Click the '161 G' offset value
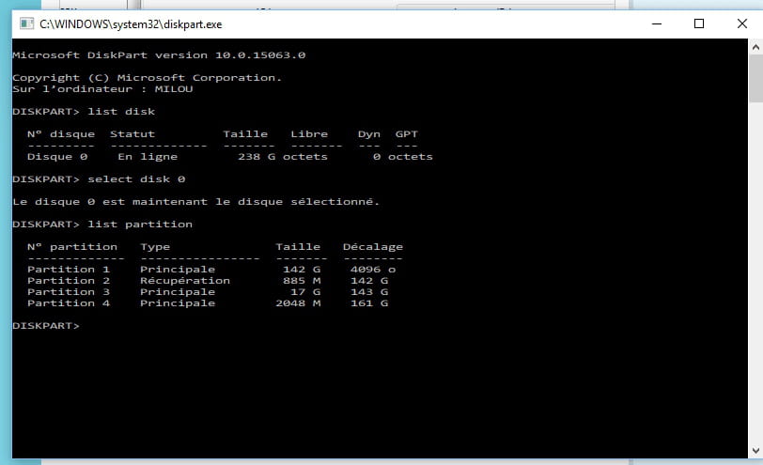Image resolution: width=763 pixels, height=465 pixels. click(x=369, y=303)
